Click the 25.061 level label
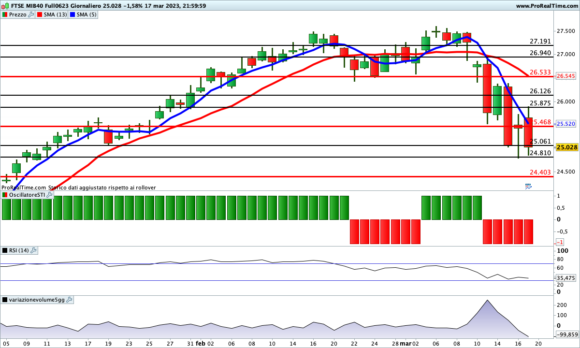The width and height of the screenshot is (580, 348). [540, 141]
